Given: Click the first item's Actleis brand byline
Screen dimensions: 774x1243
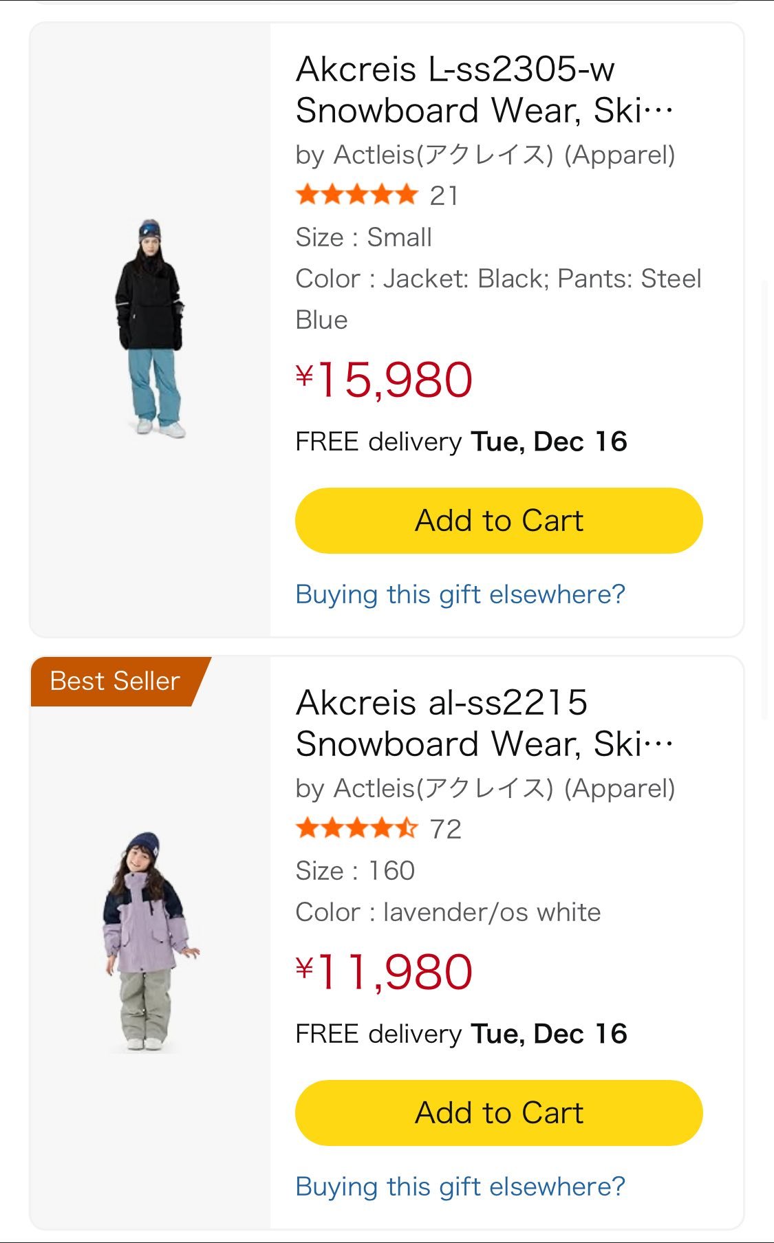Looking at the screenshot, I should point(486,155).
